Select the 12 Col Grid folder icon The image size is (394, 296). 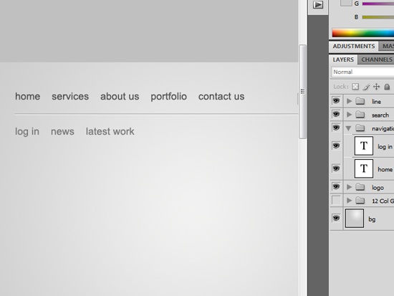click(360, 201)
